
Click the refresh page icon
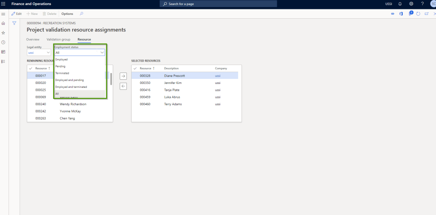(418, 14)
